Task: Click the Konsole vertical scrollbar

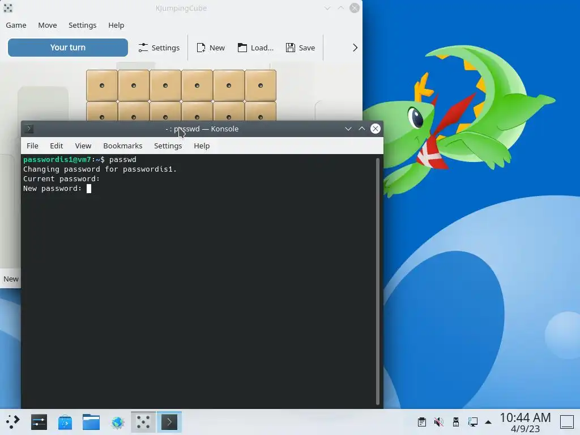Action: click(378, 281)
